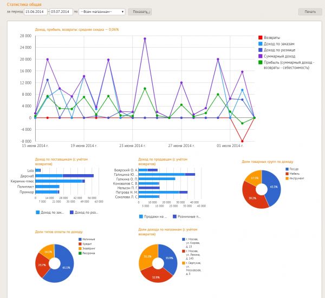Click the Инструмент legend item
325x298 pixels.
click(295, 178)
